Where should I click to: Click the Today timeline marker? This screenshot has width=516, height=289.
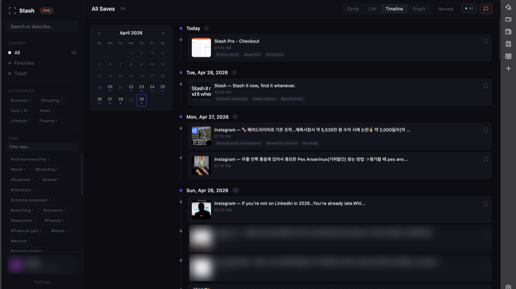pos(181,28)
